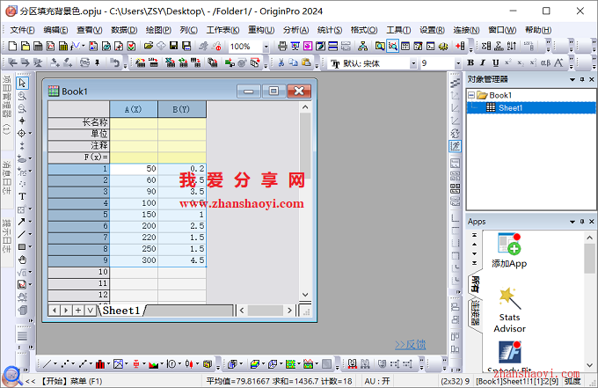Click worksheet horizontal scrollbar right arrow

tap(289, 311)
